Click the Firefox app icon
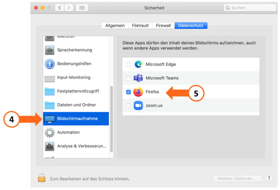 pyautogui.click(x=138, y=92)
